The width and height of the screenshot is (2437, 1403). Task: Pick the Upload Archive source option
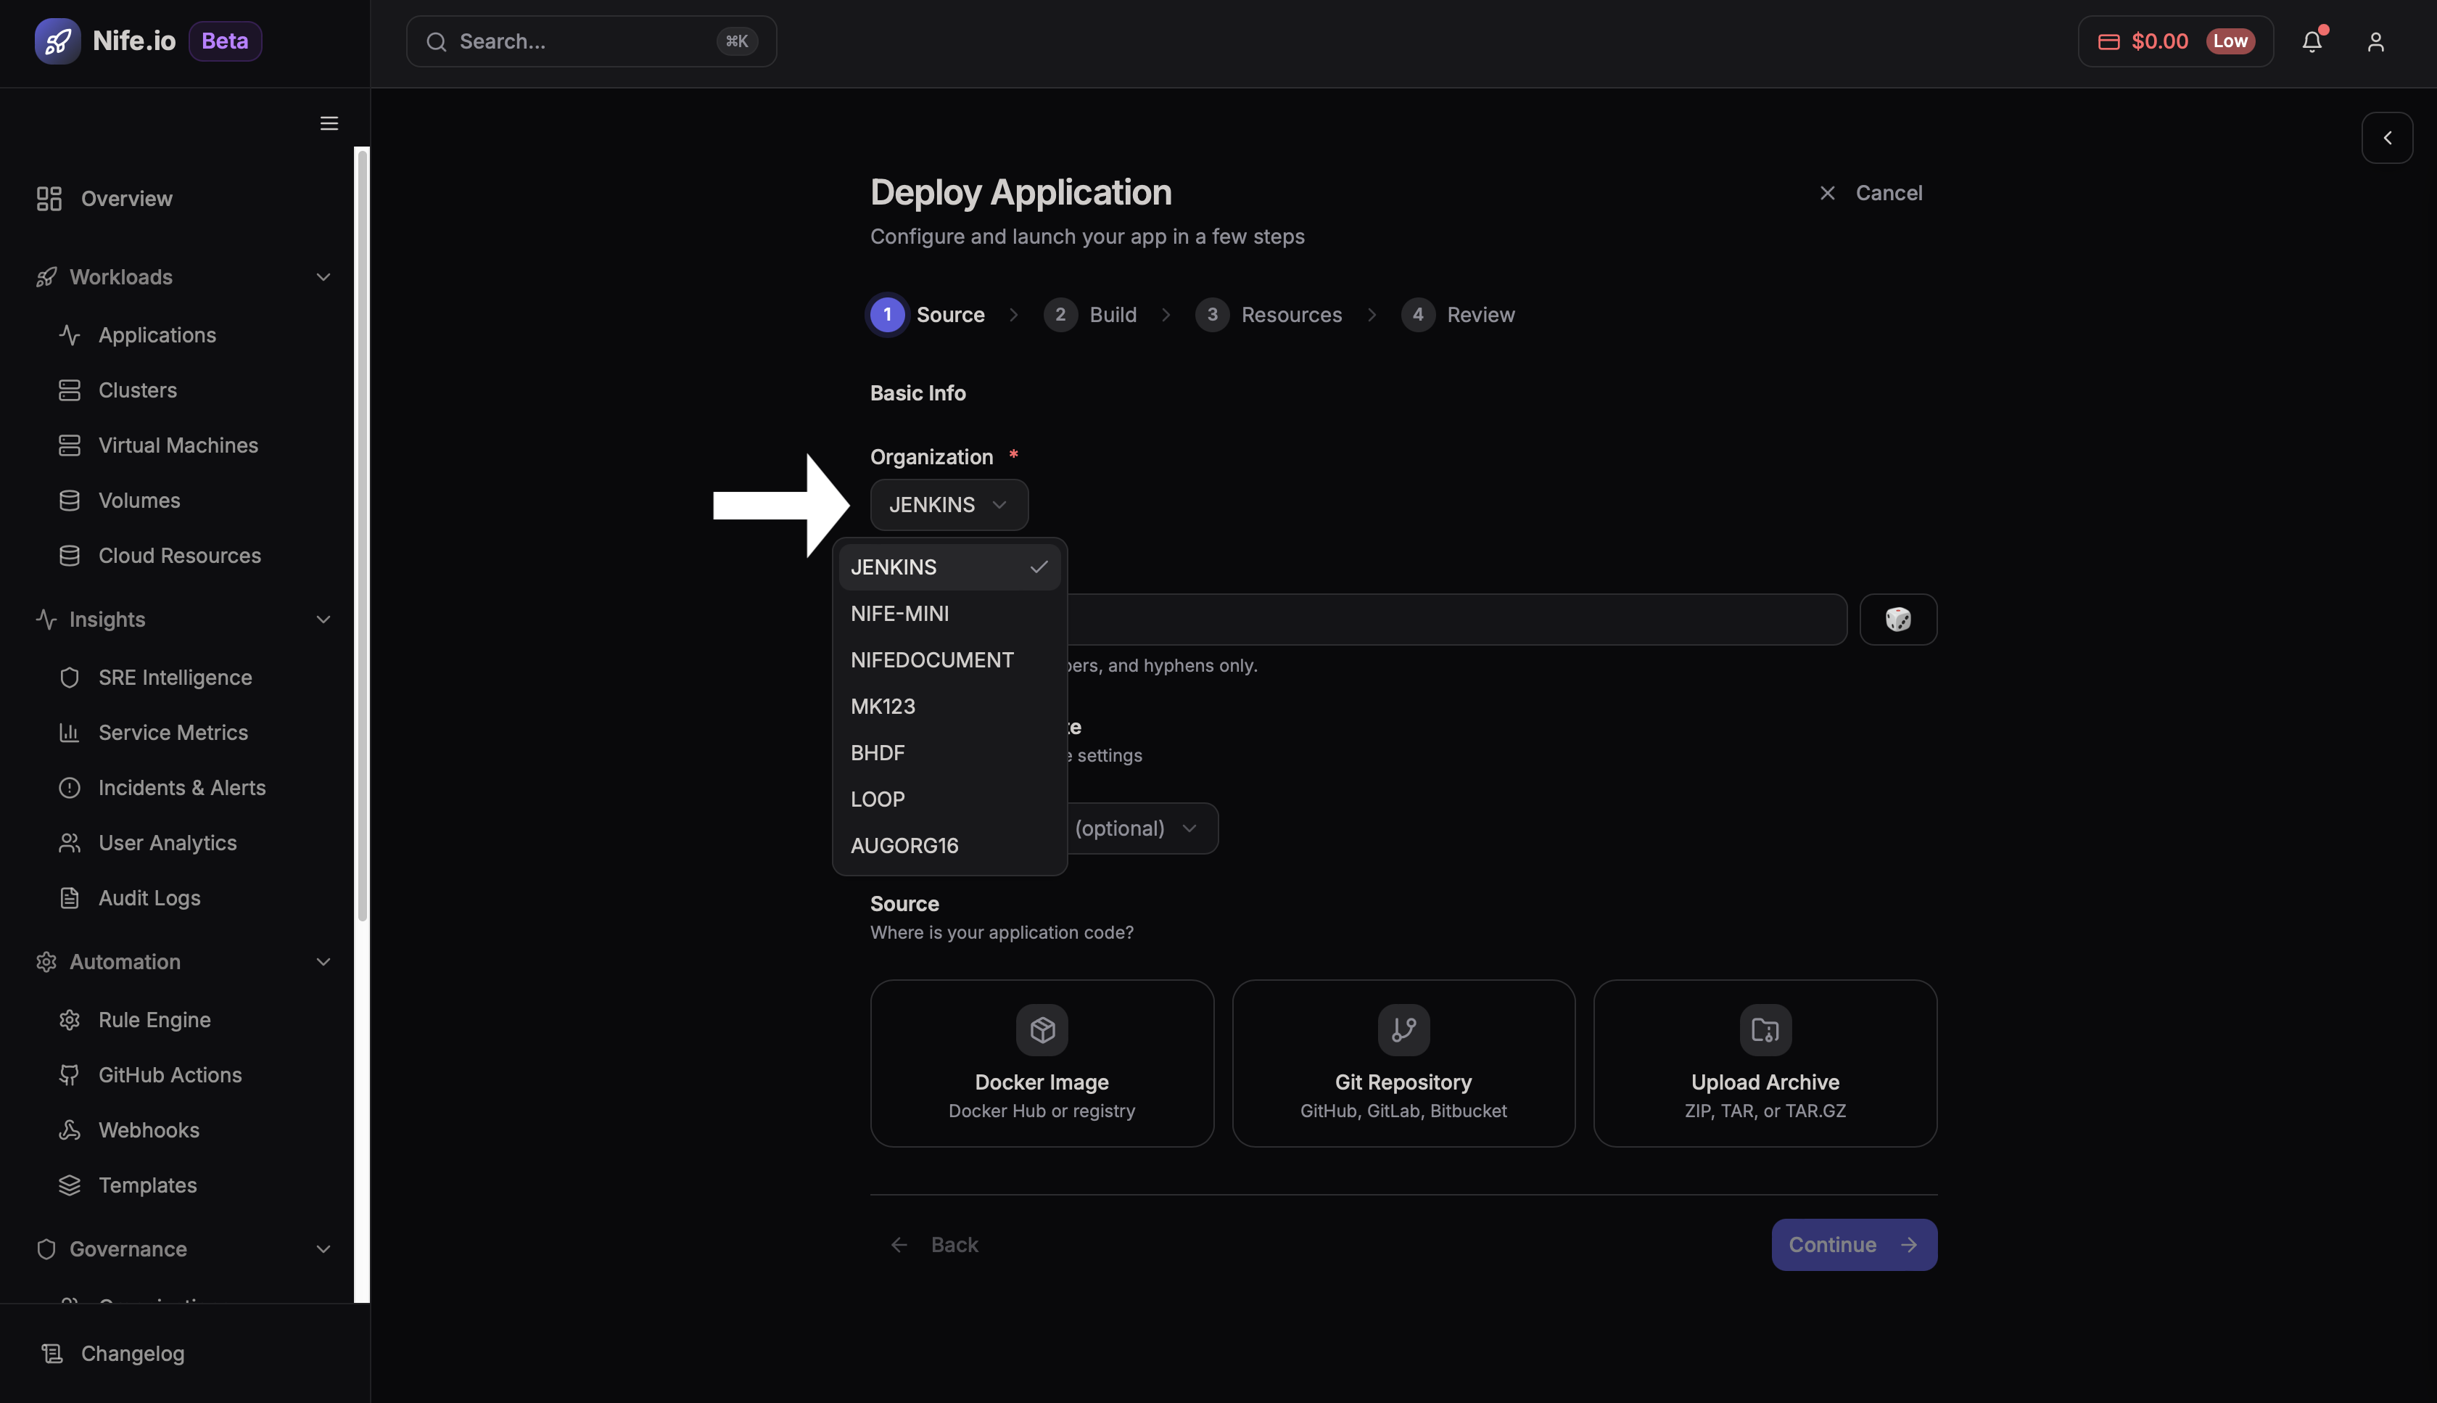click(1765, 1063)
